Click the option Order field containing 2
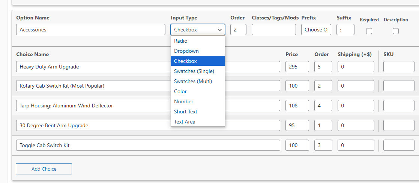This screenshot has height=183, width=419. click(x=238, y=30)
